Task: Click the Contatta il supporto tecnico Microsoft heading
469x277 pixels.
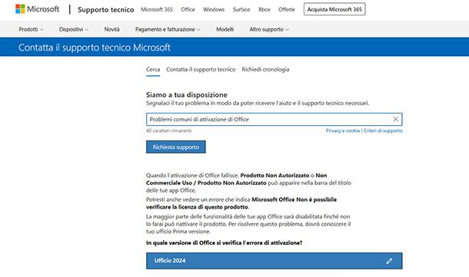Action: tap(95, 48)
